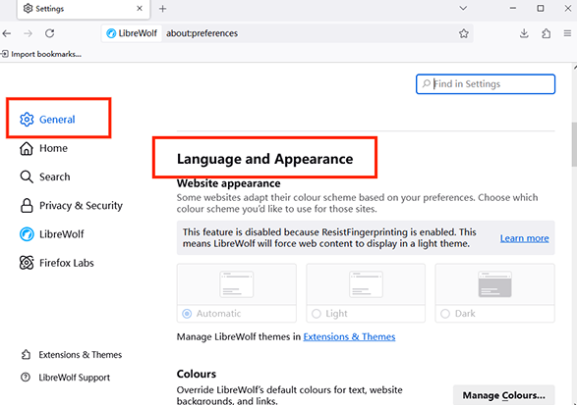Expand the list all tabs chevron

click(463, 8)
